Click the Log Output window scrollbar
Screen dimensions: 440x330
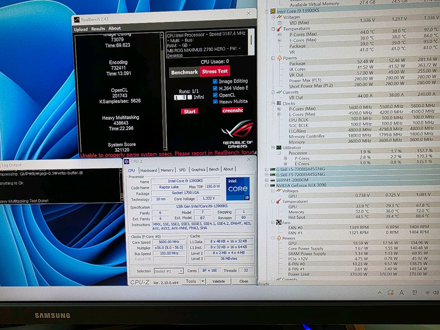click(121, 185)
